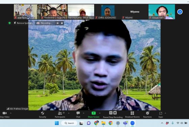Image resolution: width=189 pixels, height=127 pixels.
Task: Click the green Share Screen icon
Action: 93,113
